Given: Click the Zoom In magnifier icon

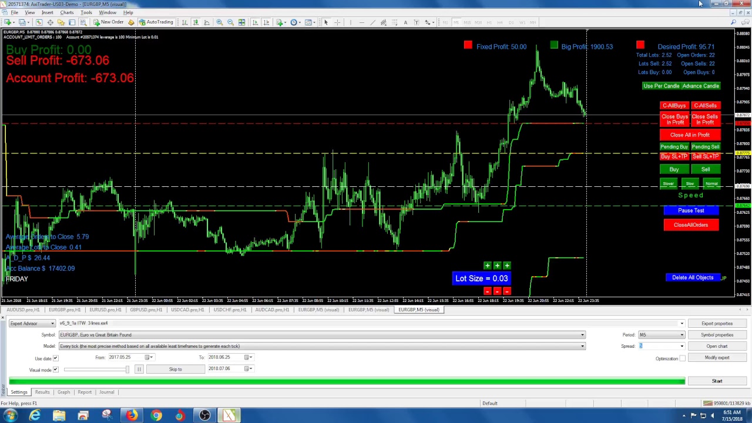Looking at the screenshot, I should (x=219, y=22).
